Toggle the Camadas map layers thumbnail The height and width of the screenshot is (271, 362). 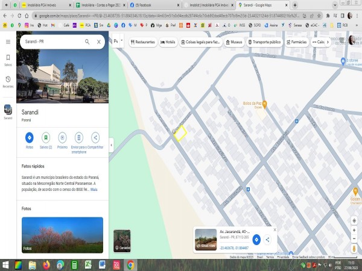click(x=122, y=240)
